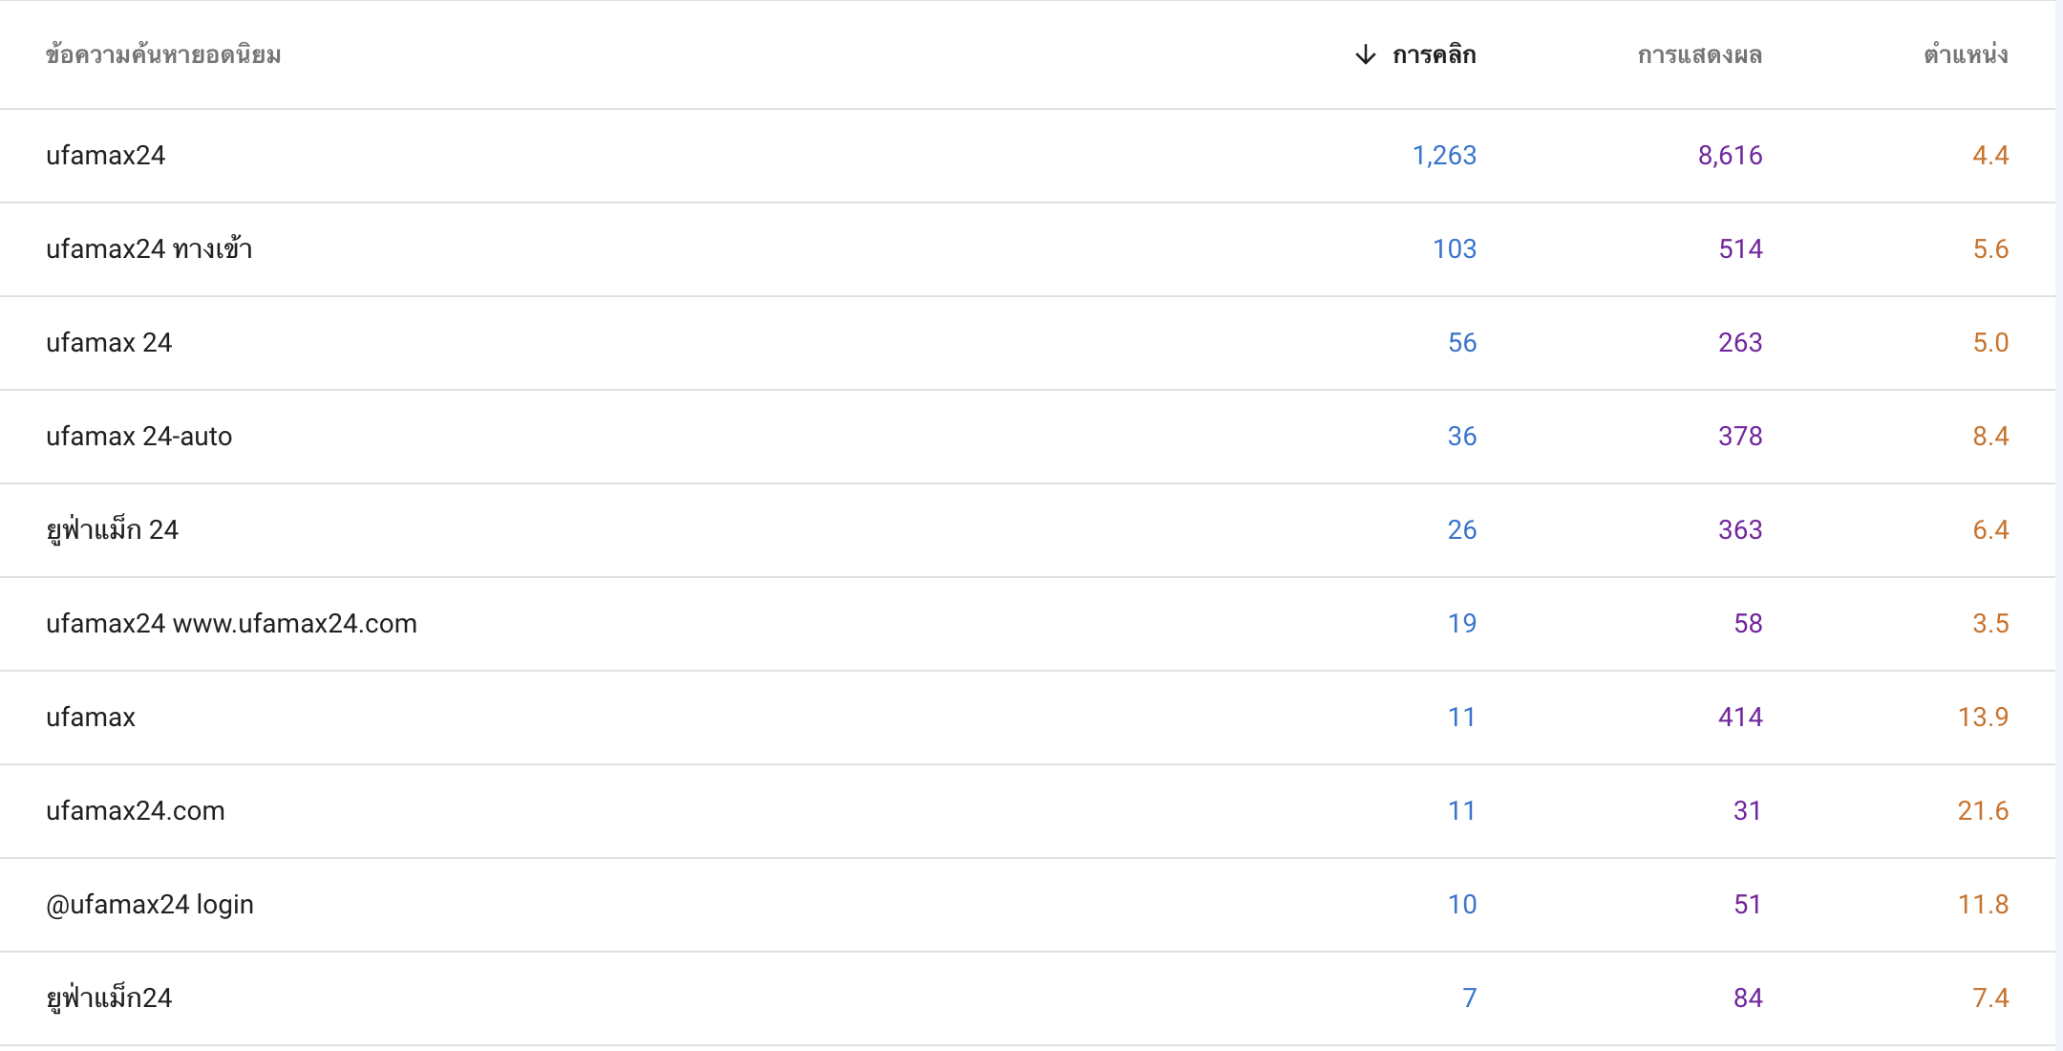Open the @ufamax24 login query row

point(1028,905)
